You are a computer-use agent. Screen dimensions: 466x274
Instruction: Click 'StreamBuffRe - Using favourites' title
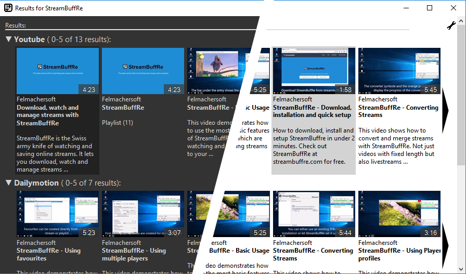coord(48,254)
